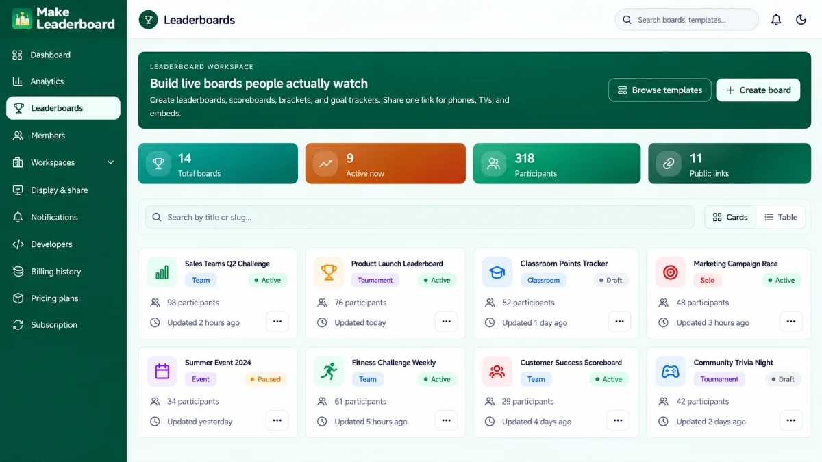Open more options for Sales Teams Q2 Challenge
822x462 pixels.
pyautogui.click(x=277, y=321)
